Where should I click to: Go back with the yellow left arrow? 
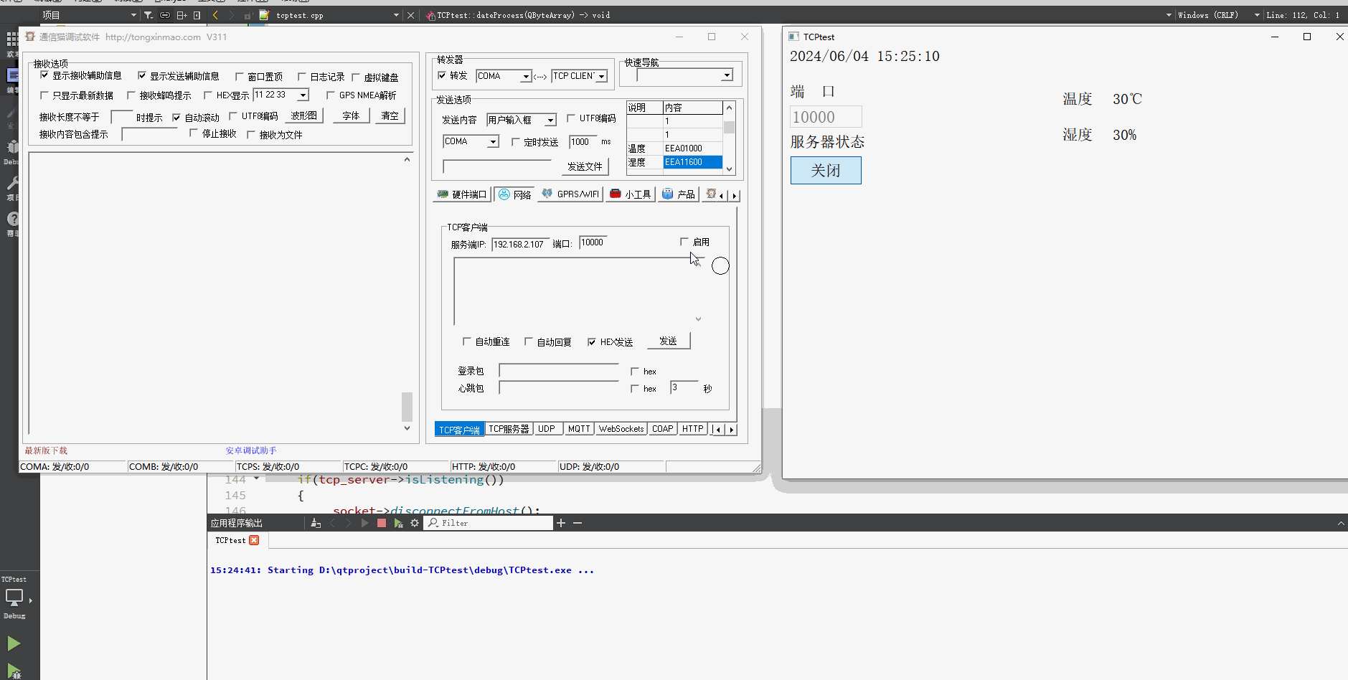pos(215,15)
